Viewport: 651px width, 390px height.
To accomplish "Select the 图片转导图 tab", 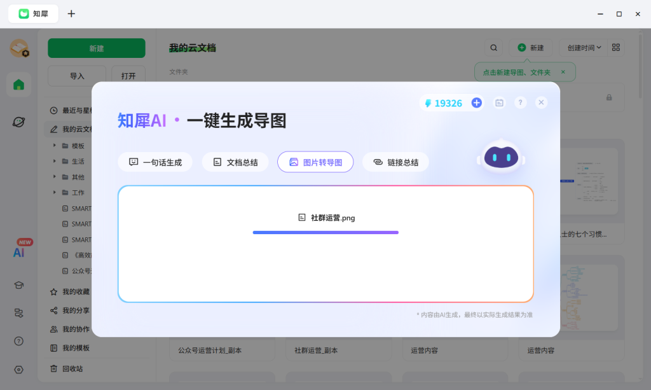I will [315, 162].
